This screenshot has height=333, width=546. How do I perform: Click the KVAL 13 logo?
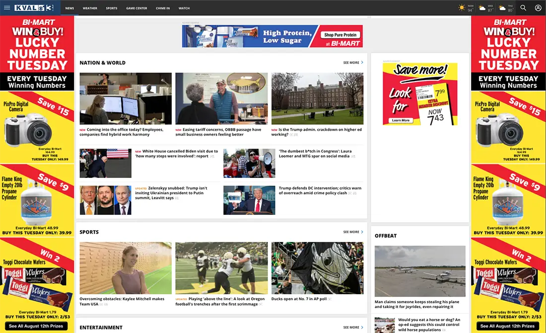(x=34, y=7)
